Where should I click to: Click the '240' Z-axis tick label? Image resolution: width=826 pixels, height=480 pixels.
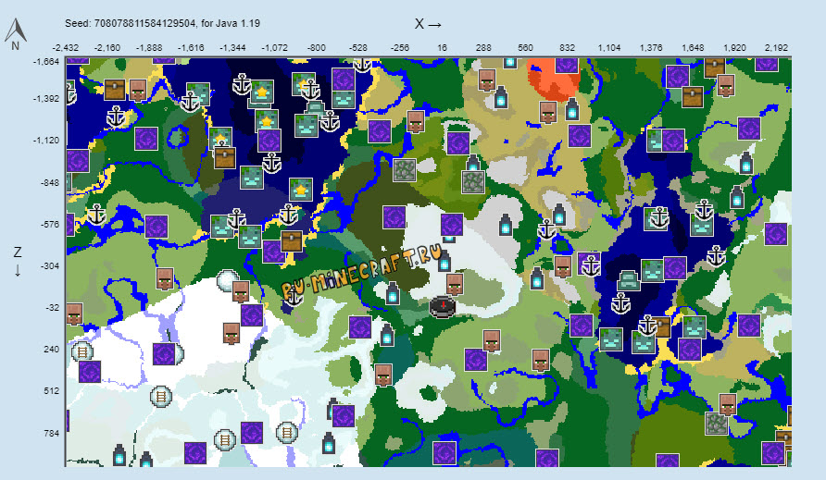(52, 349)
